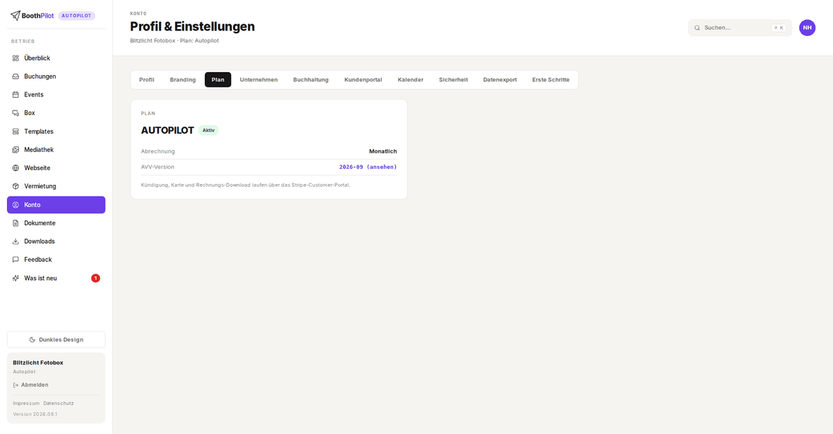Click the Abrechnung label
Image resolution: width=833 pixels, height=434 pixels.
point(158,151)
